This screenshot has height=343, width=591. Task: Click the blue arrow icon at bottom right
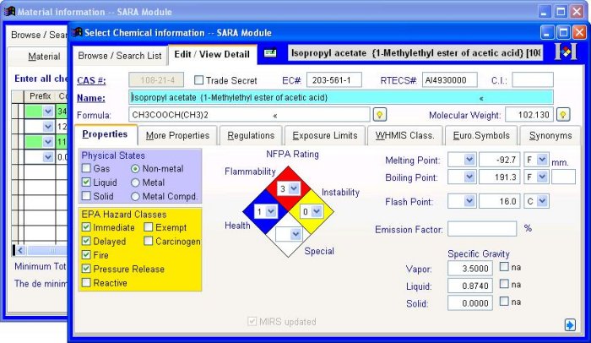pos(571,324)
